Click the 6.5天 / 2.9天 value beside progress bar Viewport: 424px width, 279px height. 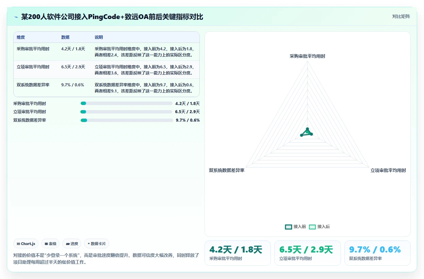[x=187, y=112]
